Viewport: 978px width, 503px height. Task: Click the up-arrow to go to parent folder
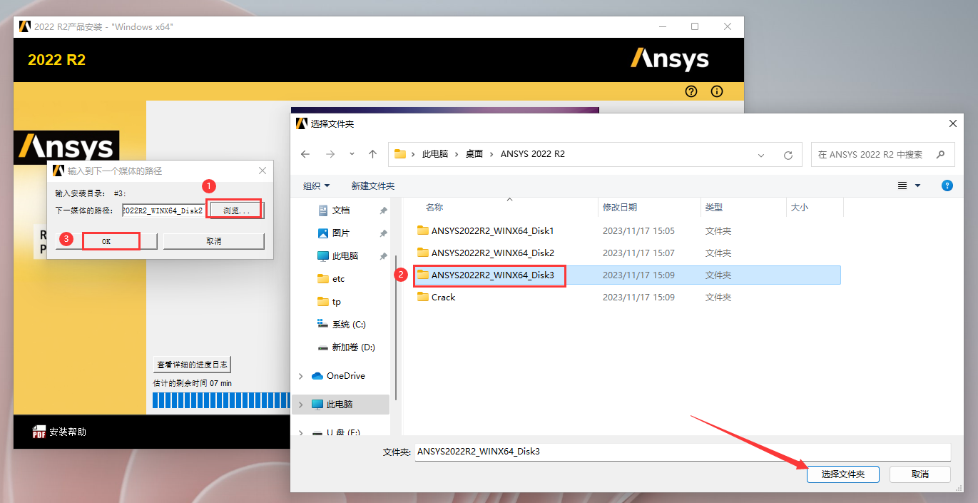[x=372, y=153]
